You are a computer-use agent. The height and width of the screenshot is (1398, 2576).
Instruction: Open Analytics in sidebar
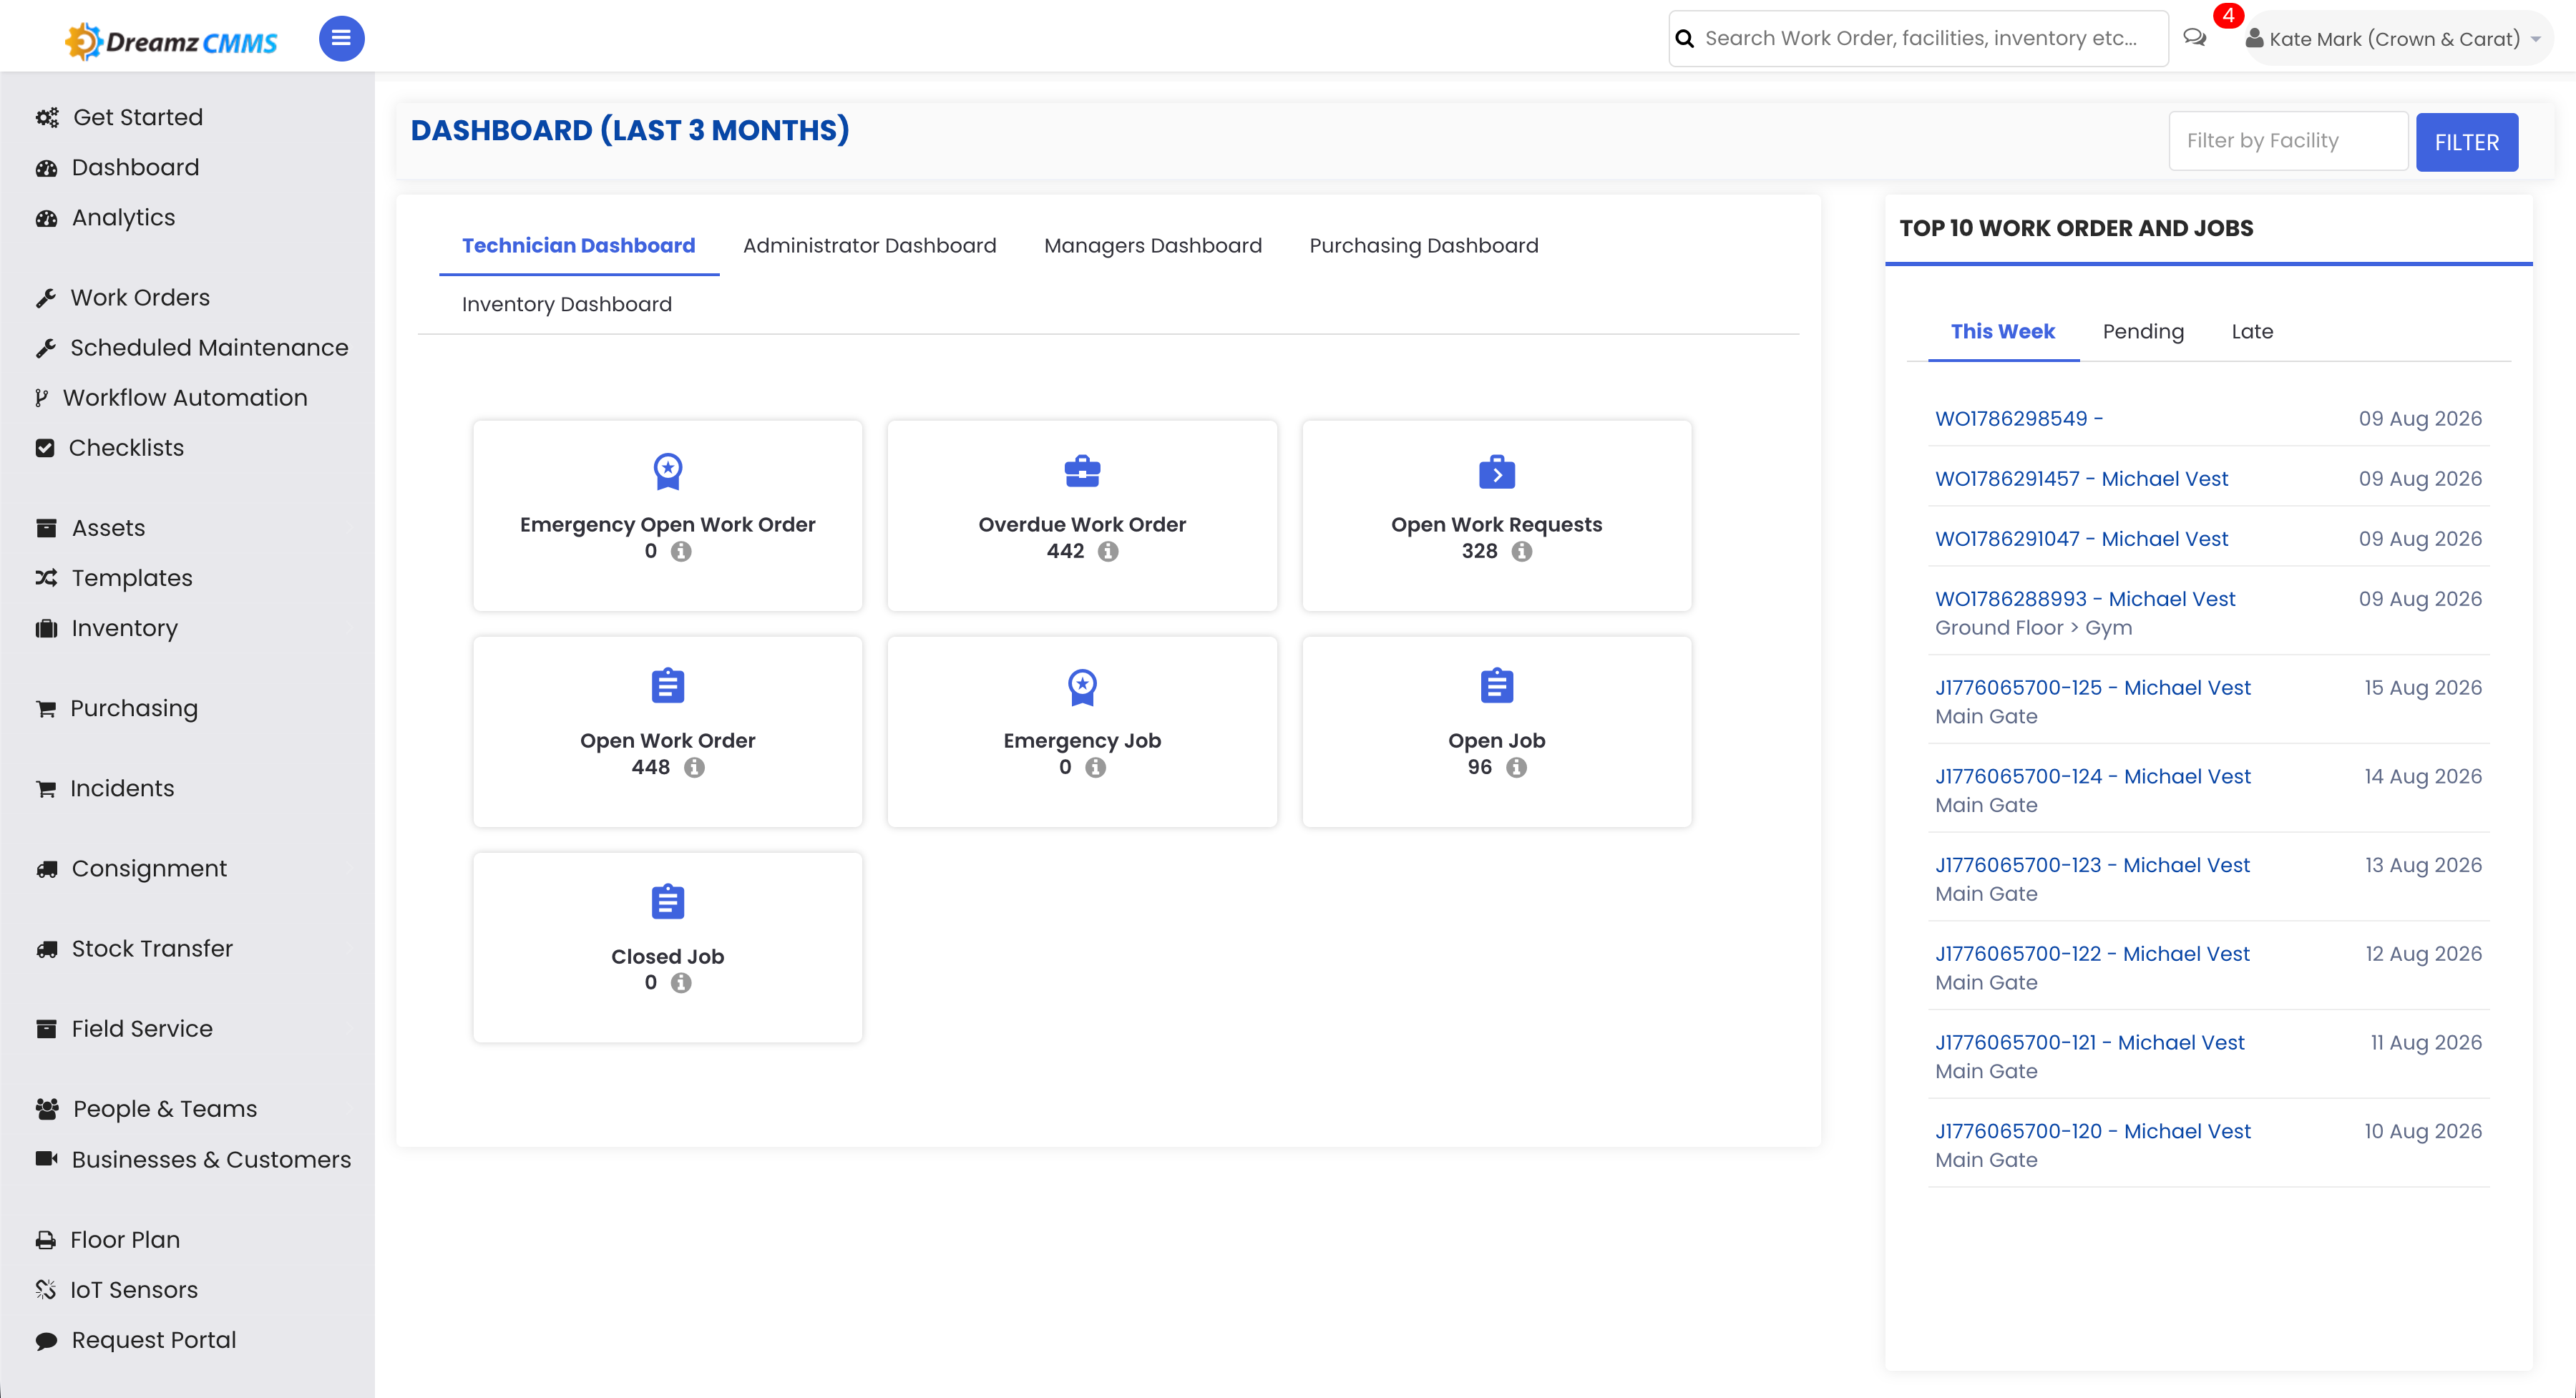point(124,217)
